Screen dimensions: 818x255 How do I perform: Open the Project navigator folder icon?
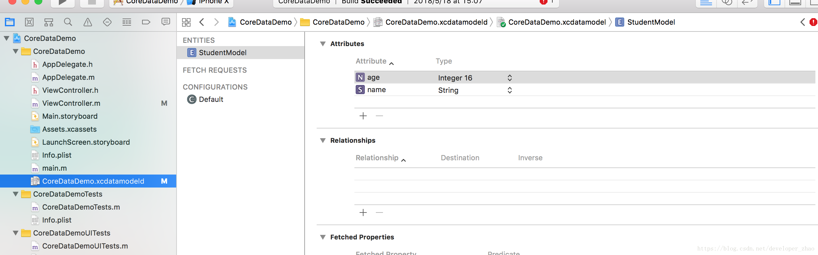click(x=10, y=22)
